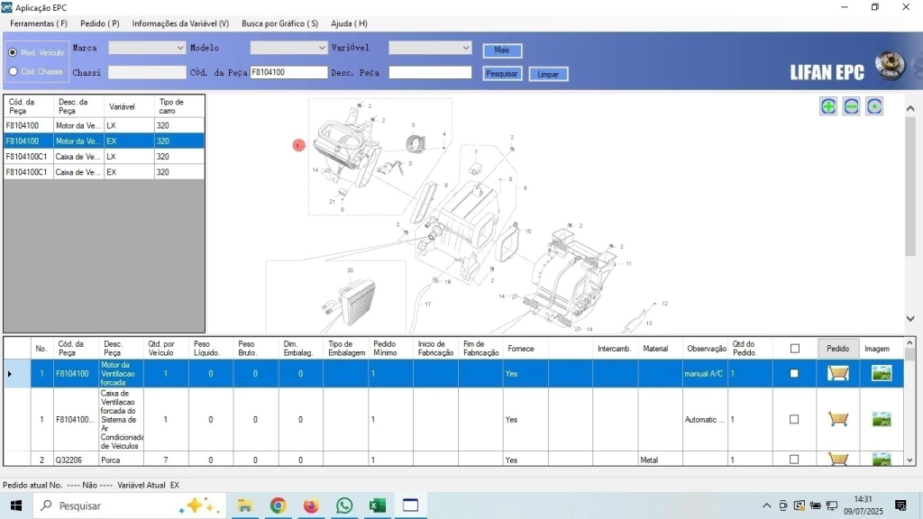Open image for the F8104100 part row
The height and width of the screenshot is (519, 923).
[x=881, y=373]
